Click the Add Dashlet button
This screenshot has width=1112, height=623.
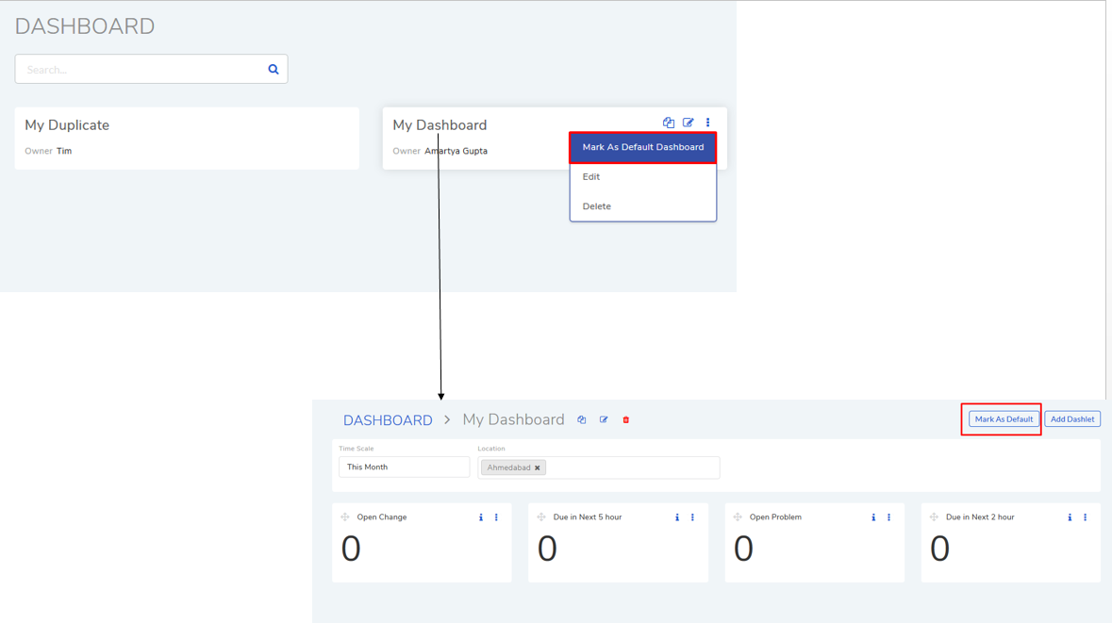(1072, 418)
